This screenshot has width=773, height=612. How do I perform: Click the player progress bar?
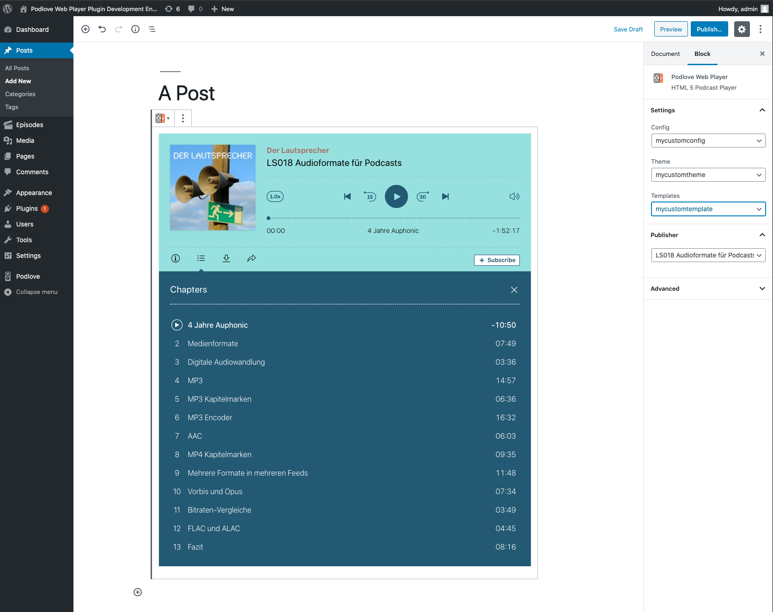[393, 218]
